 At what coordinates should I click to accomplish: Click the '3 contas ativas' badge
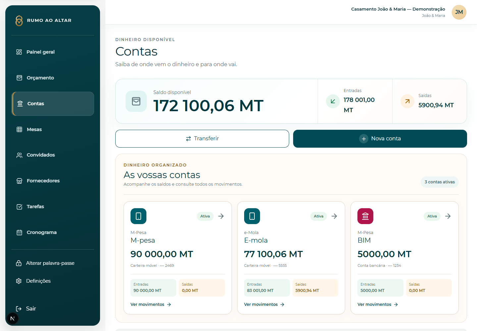pyautogui.click(x=440, y=182)
